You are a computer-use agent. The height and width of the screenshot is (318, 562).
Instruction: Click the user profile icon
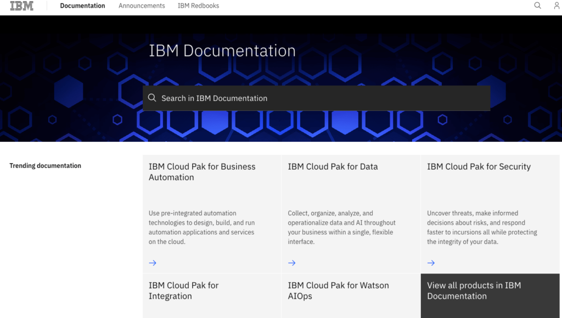tap(557, 5)
